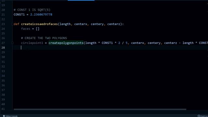Click the empty list brackets on line 24
The height and width of the screenshot is (117, 208).
tap(38, 29)
